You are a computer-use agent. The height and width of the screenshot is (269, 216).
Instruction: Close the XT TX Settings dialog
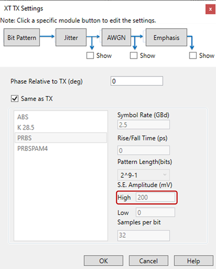(210, 9)
